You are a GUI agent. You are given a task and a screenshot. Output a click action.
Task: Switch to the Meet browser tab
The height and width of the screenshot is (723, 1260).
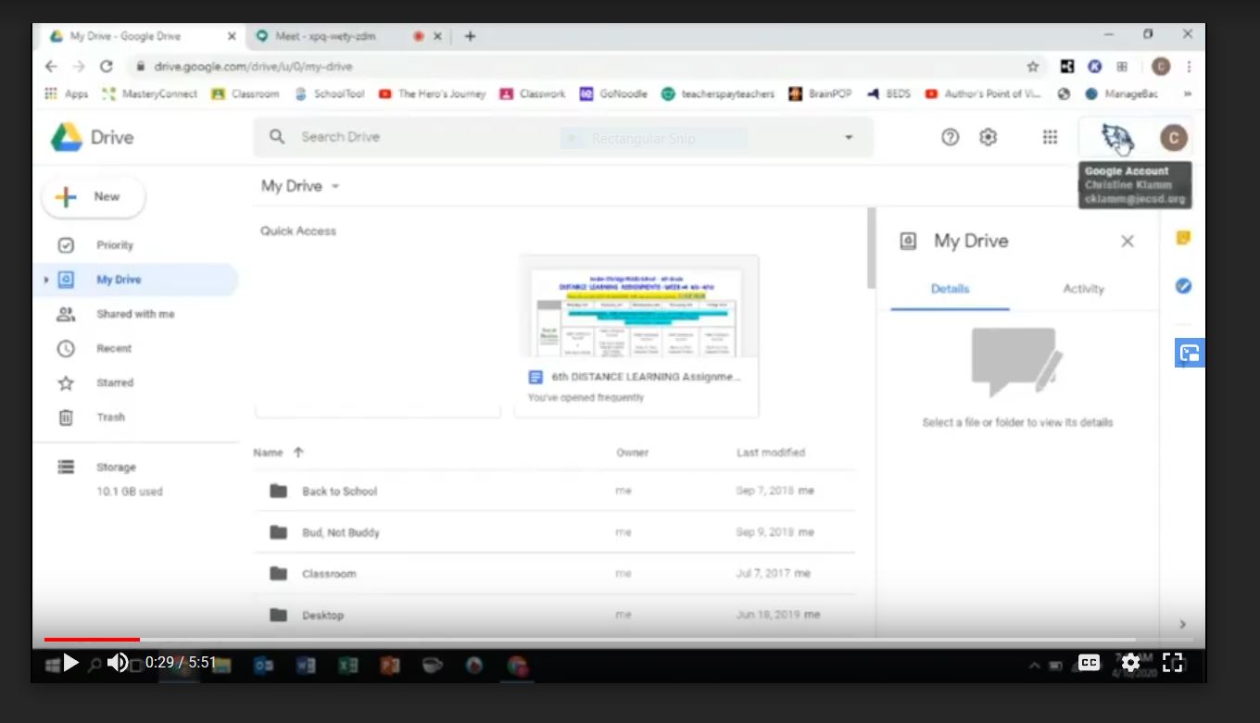321,36
